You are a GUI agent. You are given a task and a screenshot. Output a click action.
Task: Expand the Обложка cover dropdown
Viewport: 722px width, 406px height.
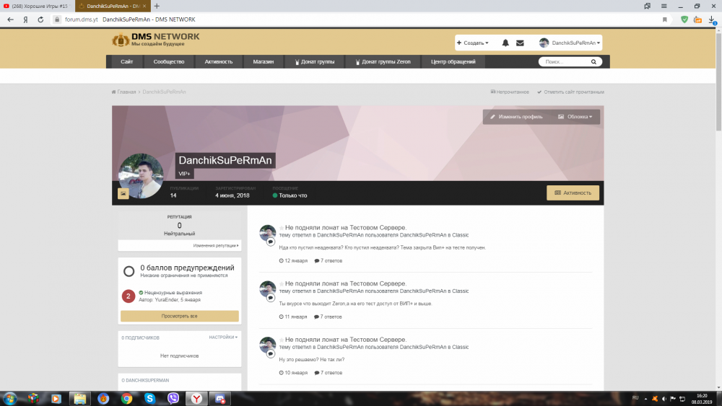coord(575,117)
